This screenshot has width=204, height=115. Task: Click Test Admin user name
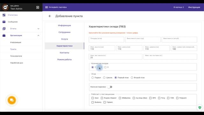16,9
